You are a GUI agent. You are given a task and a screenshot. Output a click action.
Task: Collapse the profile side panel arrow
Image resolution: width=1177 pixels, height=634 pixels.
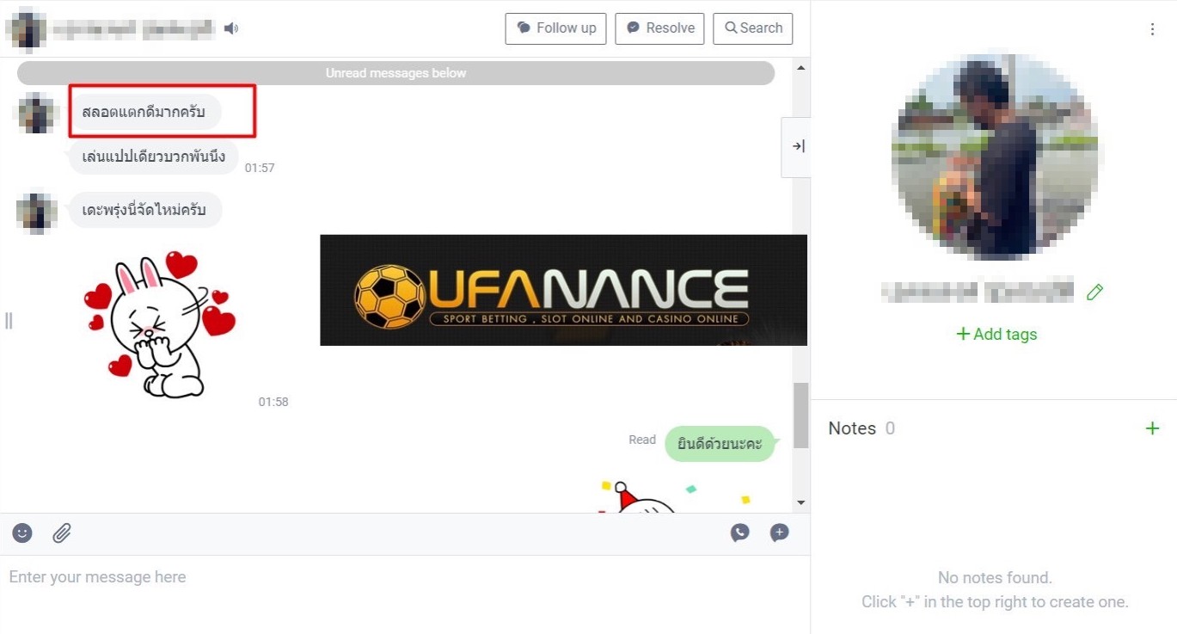(798, 146)
